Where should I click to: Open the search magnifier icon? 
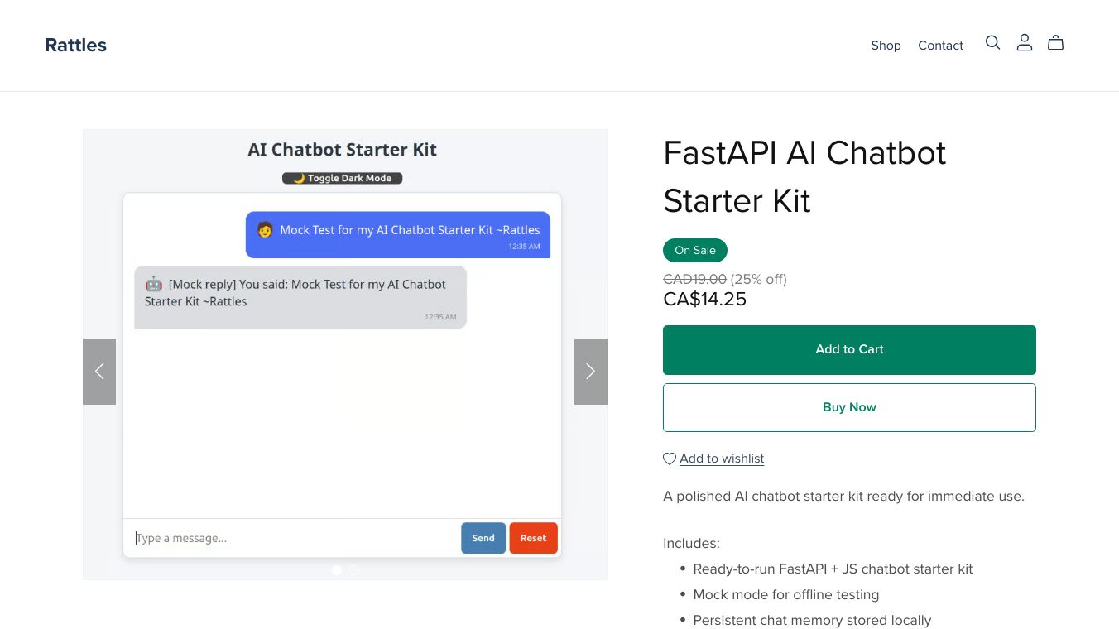pos(992,43)
